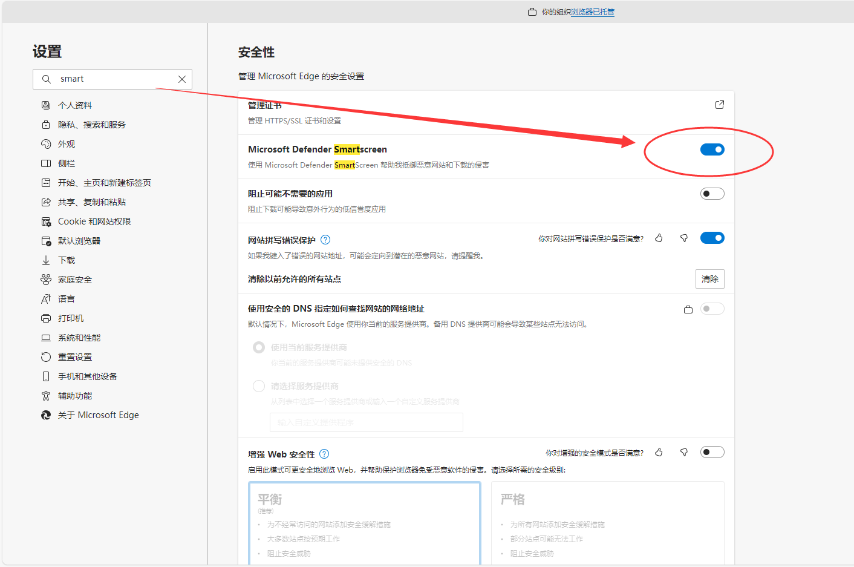Go to Cookie 和网站权限 settings
Viewport: 854px width, 567px height.
pyautogui.click(x=94, y=221)
